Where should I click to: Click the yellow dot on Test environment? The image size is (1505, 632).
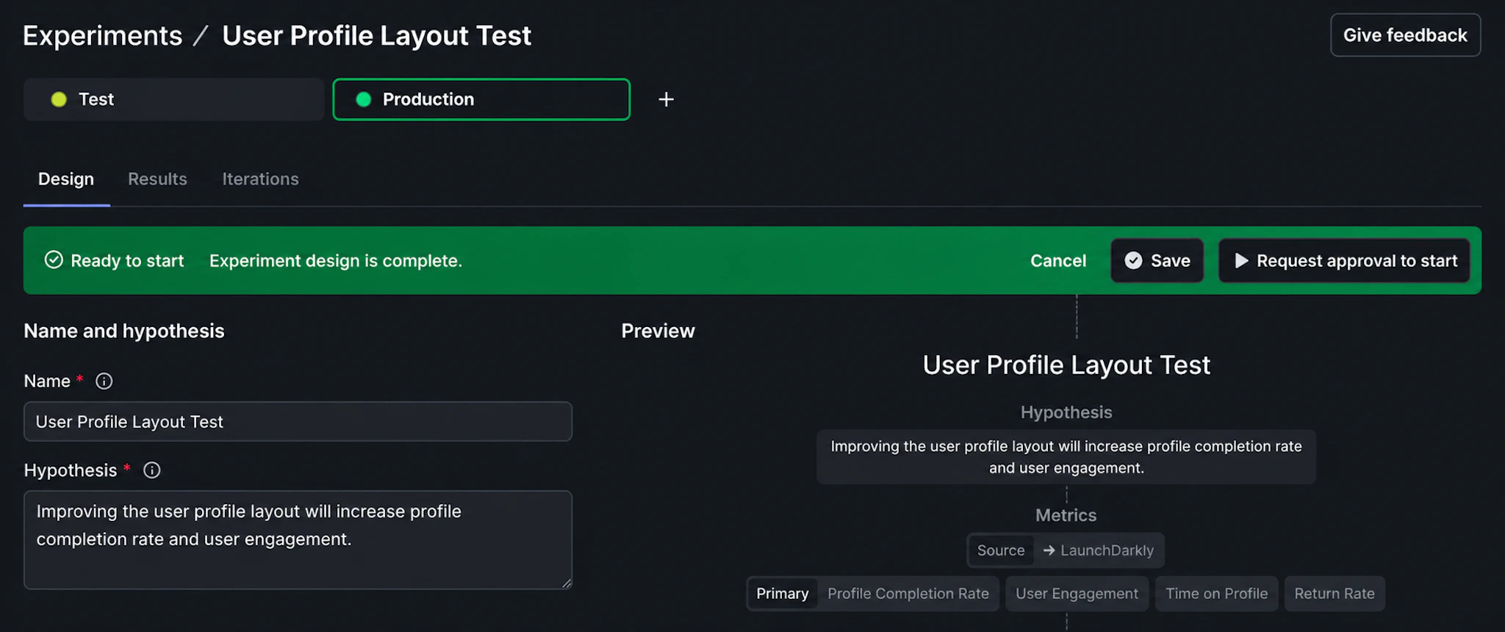coord(59,99)
